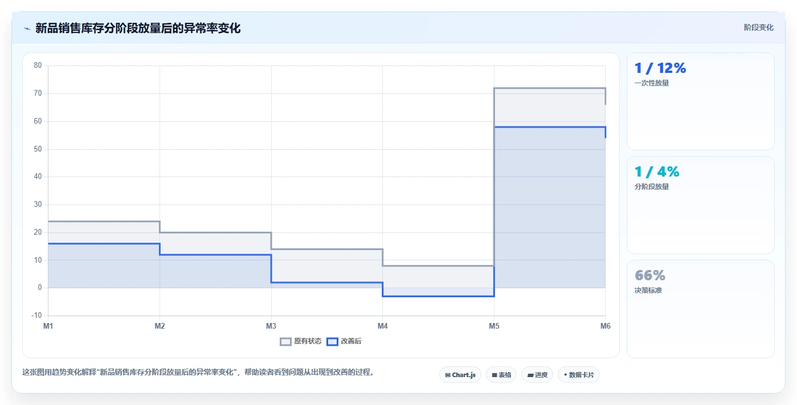Select the 进度 tag
Viewport: 797px width, 405px height.
coord(537,375)
